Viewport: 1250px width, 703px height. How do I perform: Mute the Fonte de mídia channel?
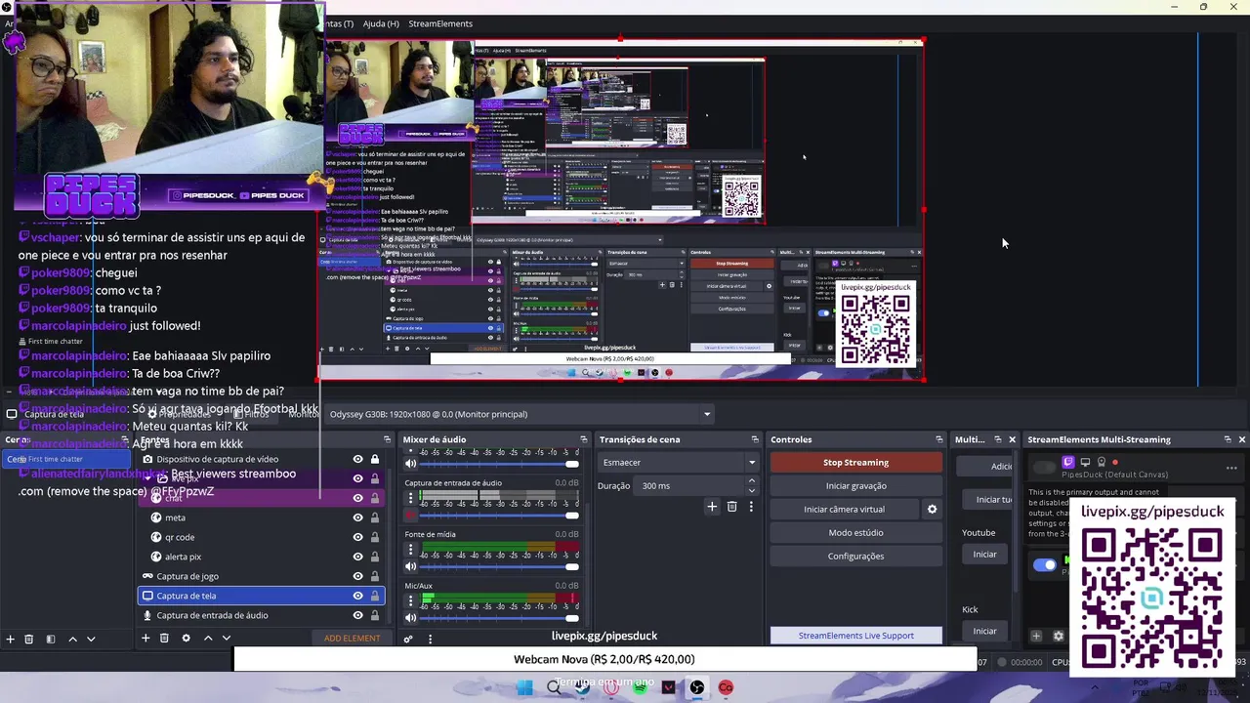[411, 566]
